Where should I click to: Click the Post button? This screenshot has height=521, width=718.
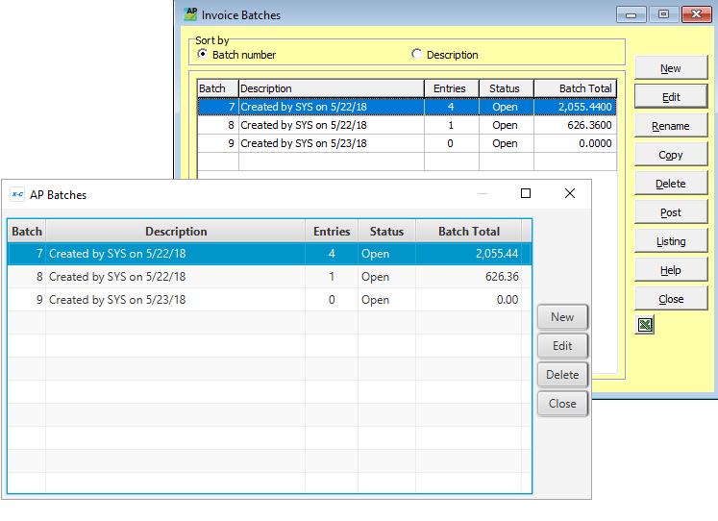click(x=671, y=212)
